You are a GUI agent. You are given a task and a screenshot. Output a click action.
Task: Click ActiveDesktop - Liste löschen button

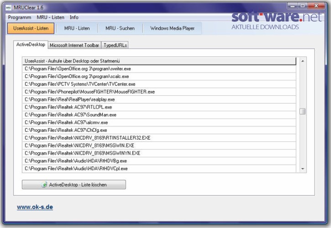click(x=74, y=185)
